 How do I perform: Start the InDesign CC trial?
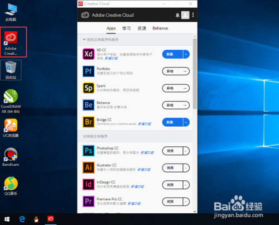click(x=172, y=185)
